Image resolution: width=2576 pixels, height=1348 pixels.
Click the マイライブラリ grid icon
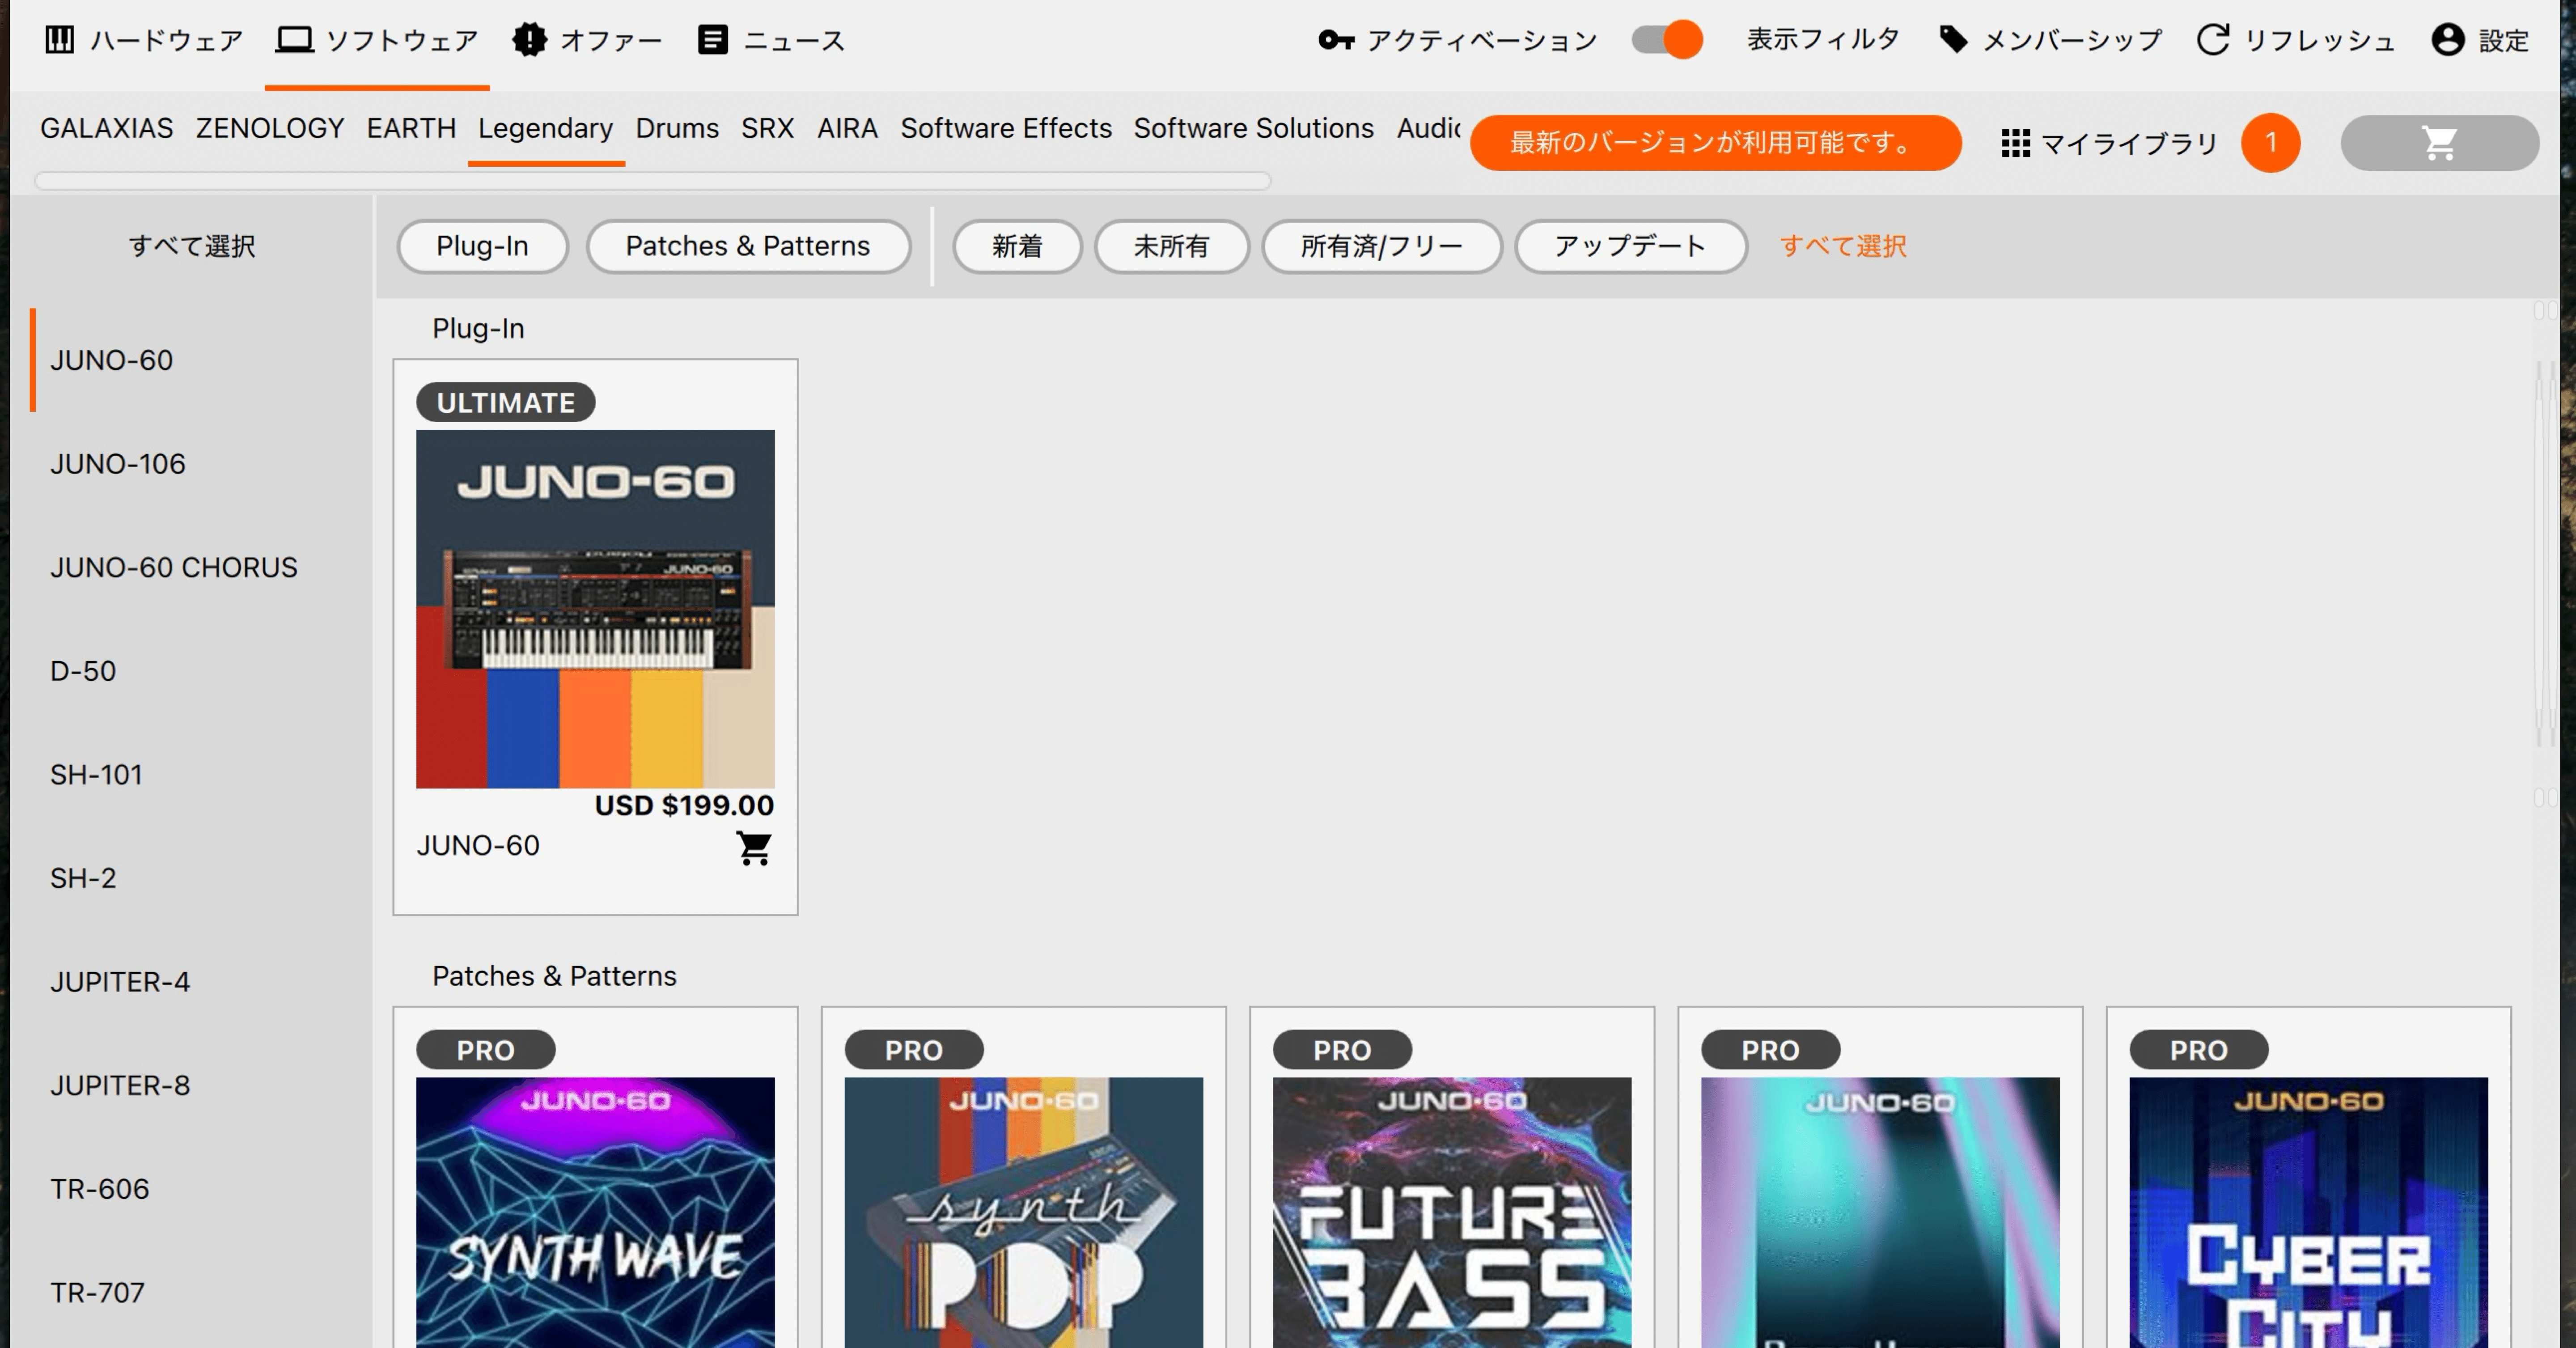click(2015, 143)
